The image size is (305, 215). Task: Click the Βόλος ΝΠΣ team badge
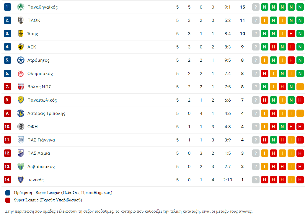pyautogui.click(x=21, y=87)
